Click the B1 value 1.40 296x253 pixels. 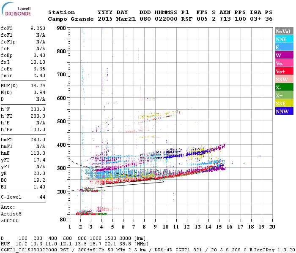[39, 187]
